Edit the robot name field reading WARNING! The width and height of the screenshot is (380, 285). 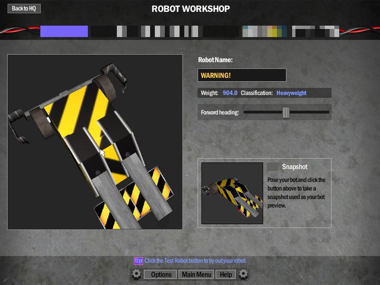tap(242, 75)
